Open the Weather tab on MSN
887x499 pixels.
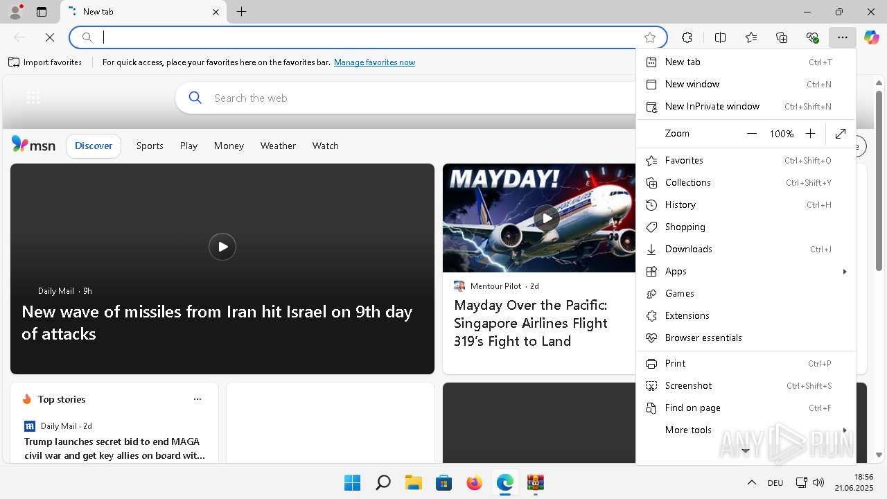(x=278, y=146)
